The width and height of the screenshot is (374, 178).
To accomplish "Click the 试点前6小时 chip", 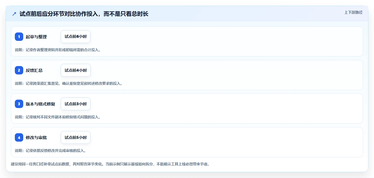I will click(x=76, y=37).
